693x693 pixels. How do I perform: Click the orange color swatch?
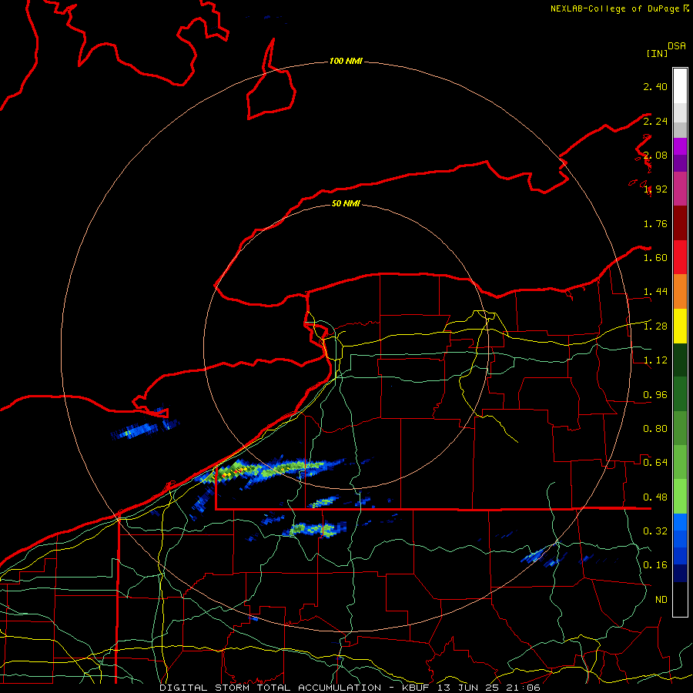680,292
